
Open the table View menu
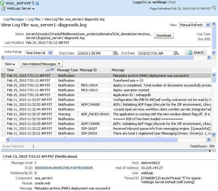pos(10,64)
